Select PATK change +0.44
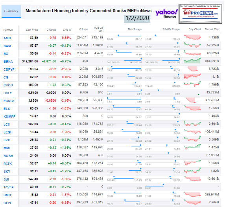 52,163
